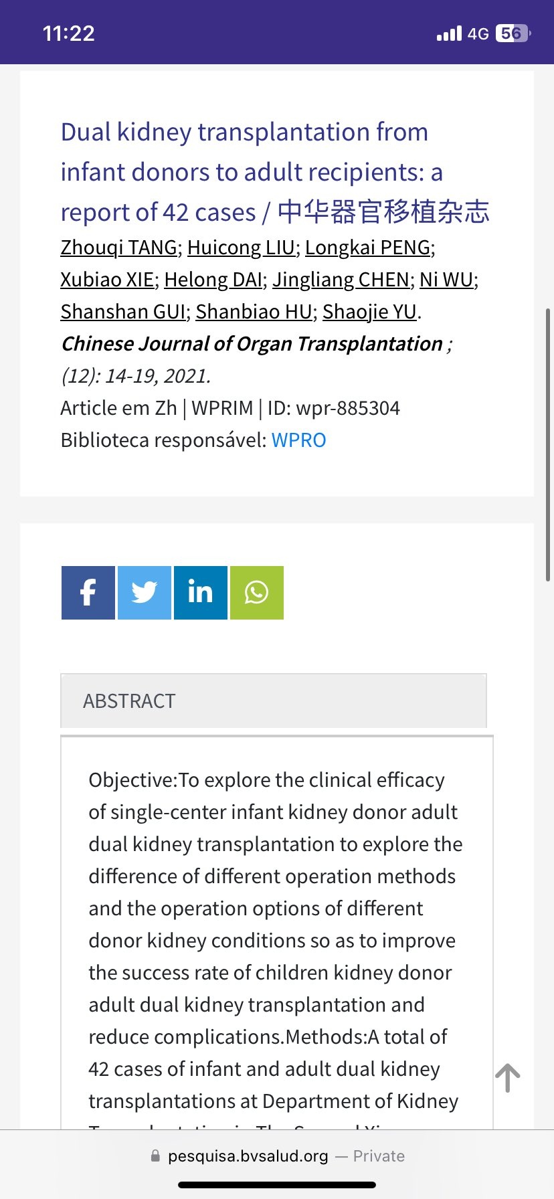Click the page scrollbar on the right

click(x=549, y=444)
